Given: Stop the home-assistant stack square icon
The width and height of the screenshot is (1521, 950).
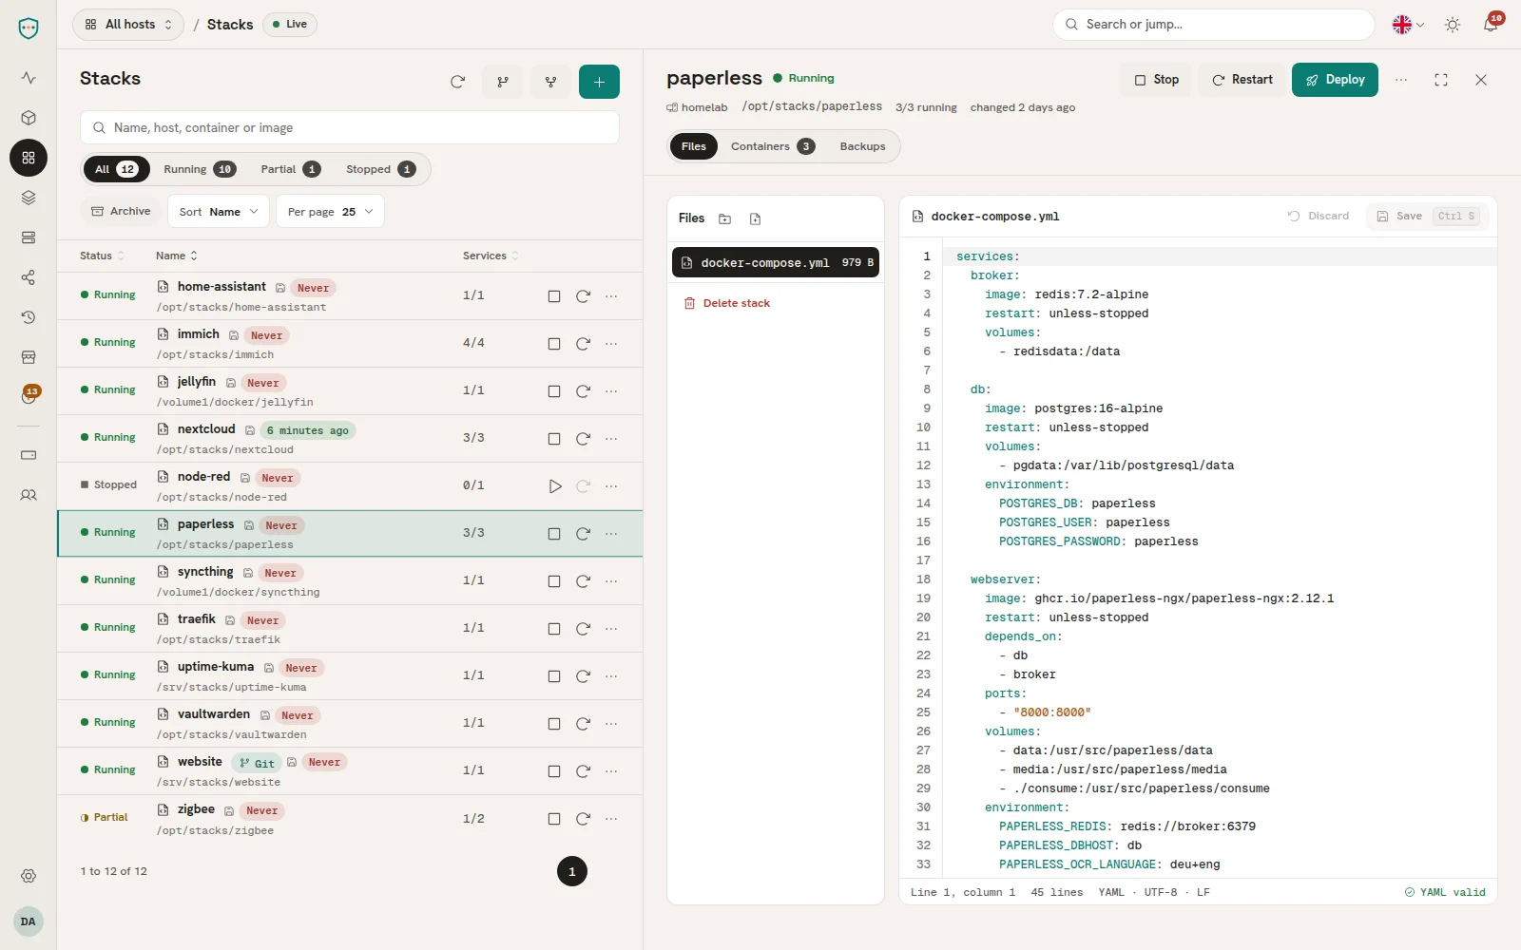Looking at the screenshot, I should [554, 296].
